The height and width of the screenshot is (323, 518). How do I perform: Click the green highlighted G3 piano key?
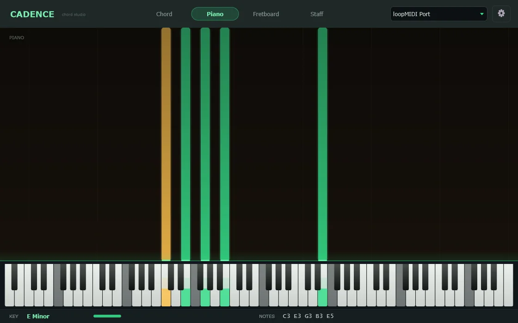coord(205,297)
